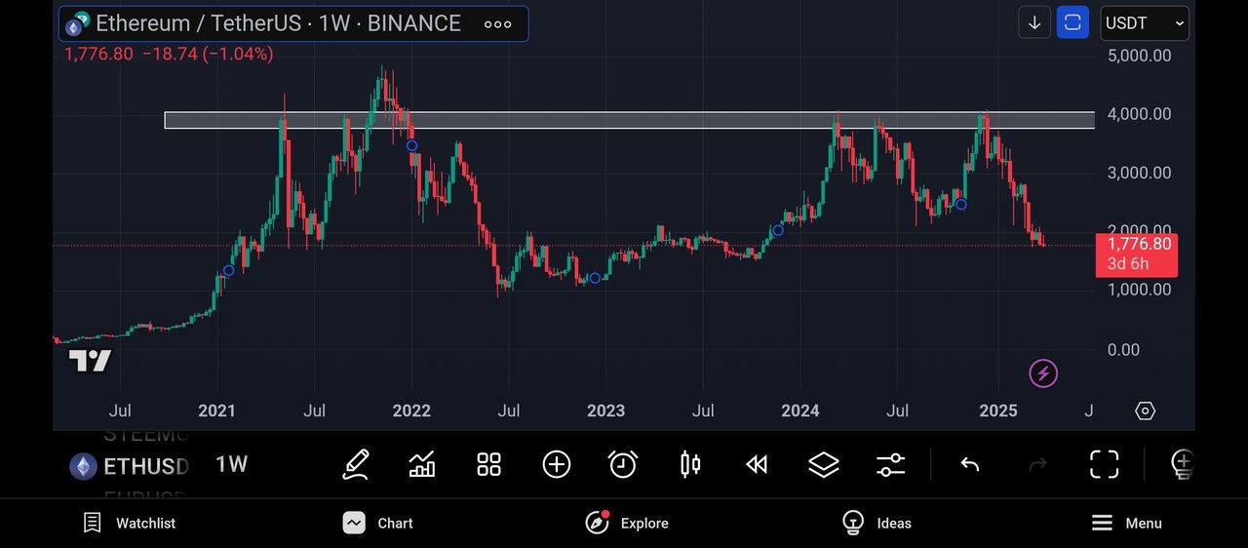
Task: Tap the 2022 label on time axis
Action: (x=411, y=411)
